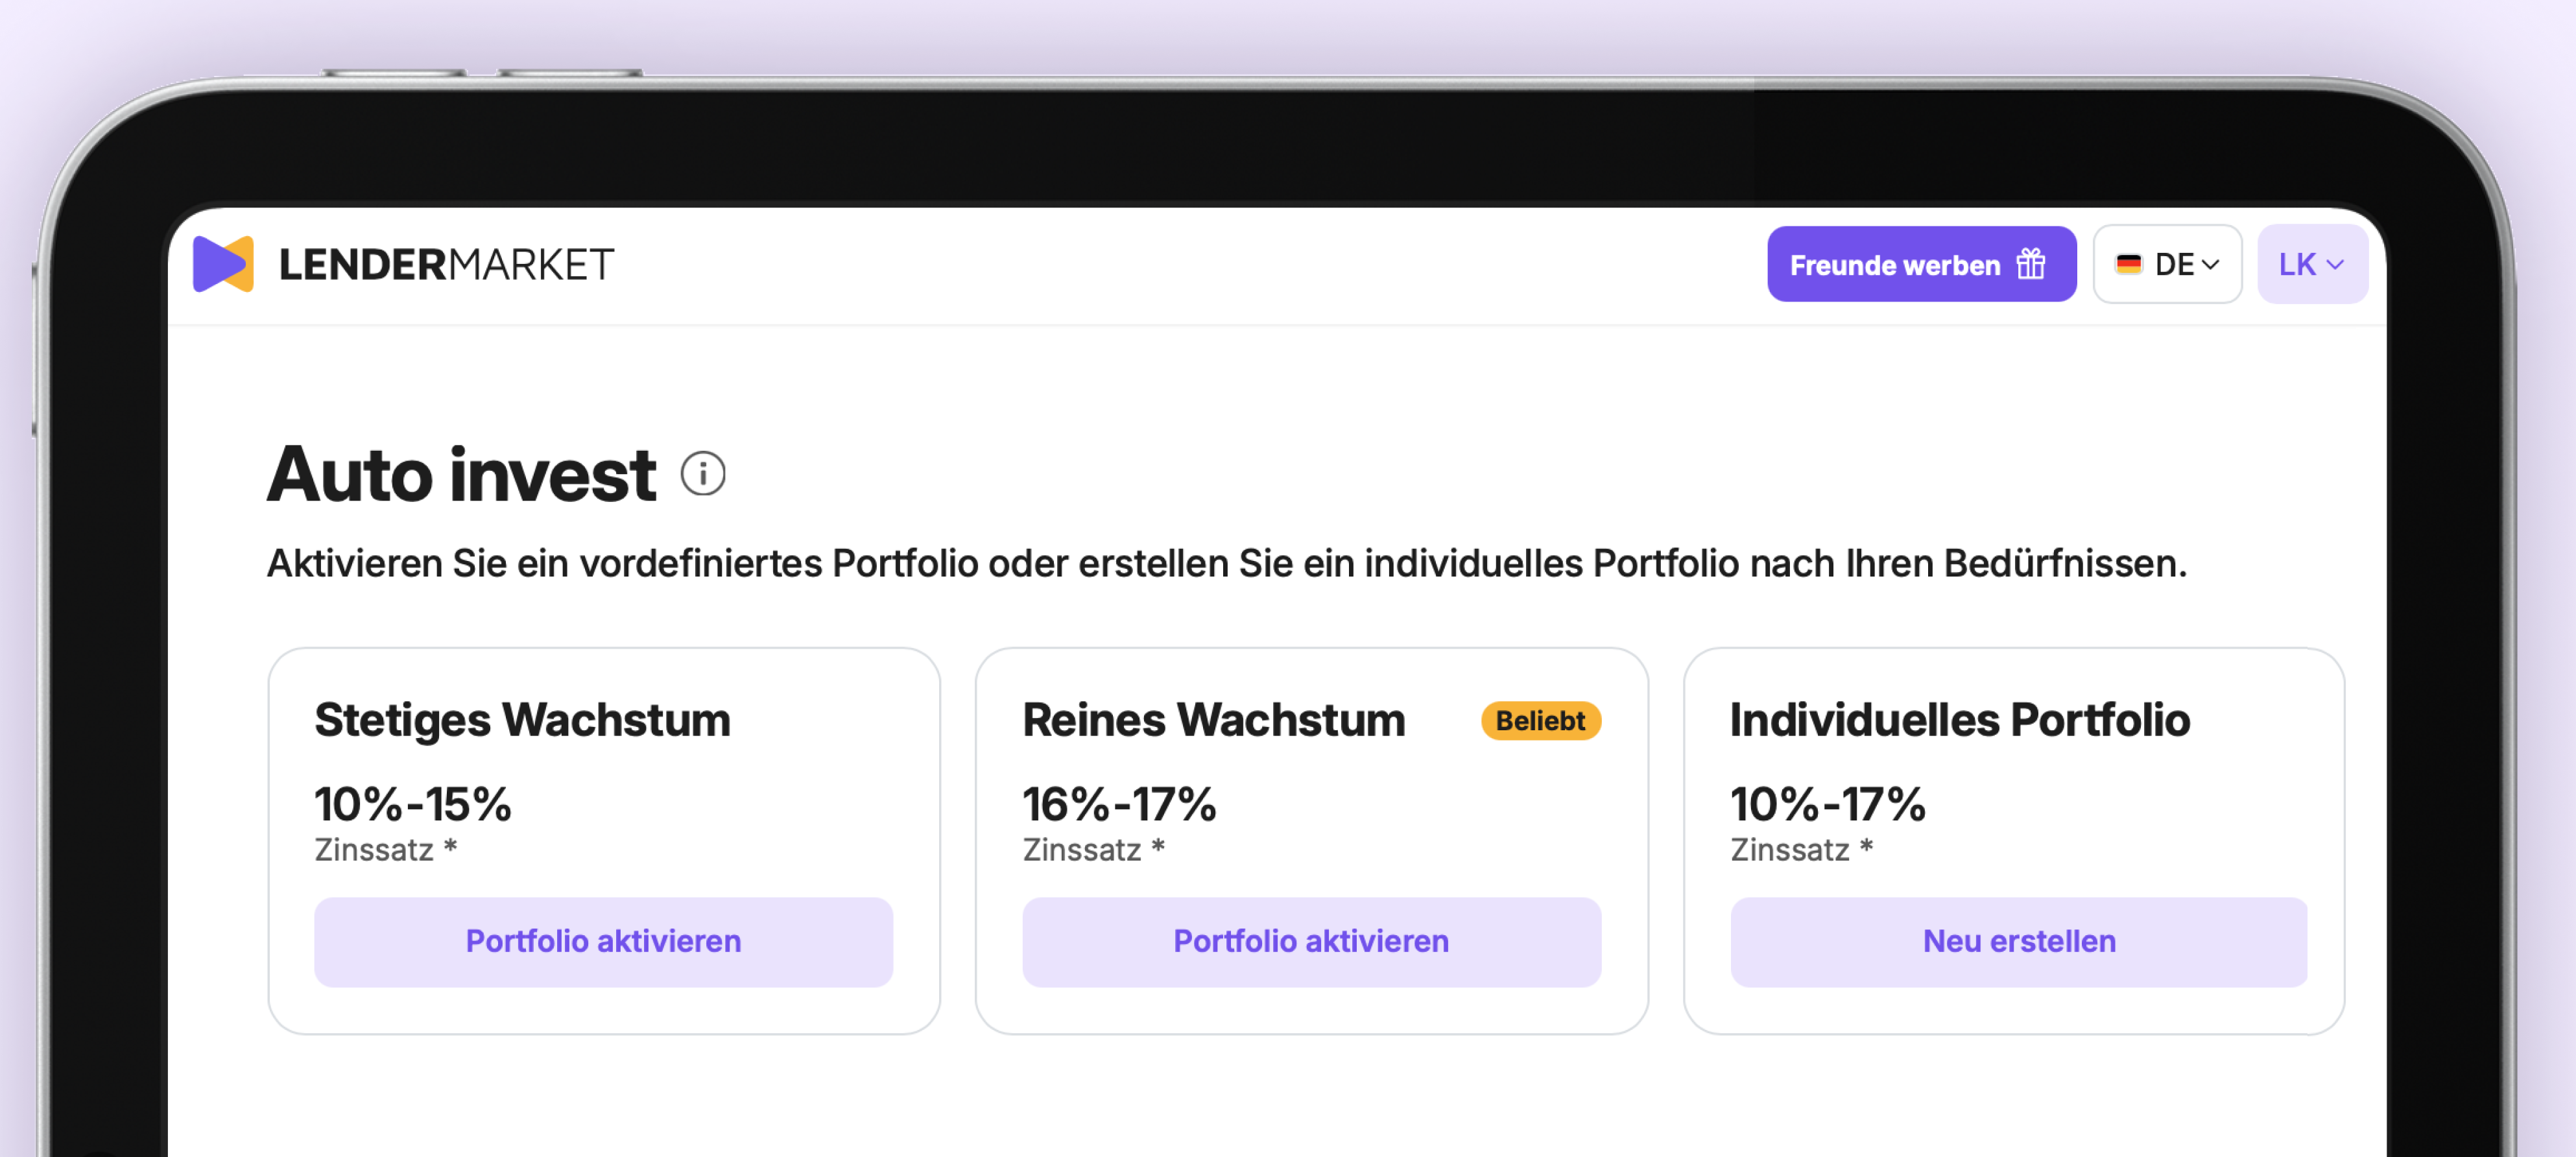2576x1157 pixels.
Task: Click the Lendermarket arrow logo icon
Action: [223, 264]
